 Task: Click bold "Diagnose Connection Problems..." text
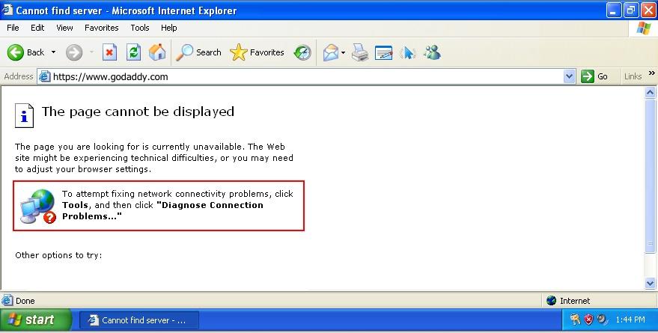[163, 210]
